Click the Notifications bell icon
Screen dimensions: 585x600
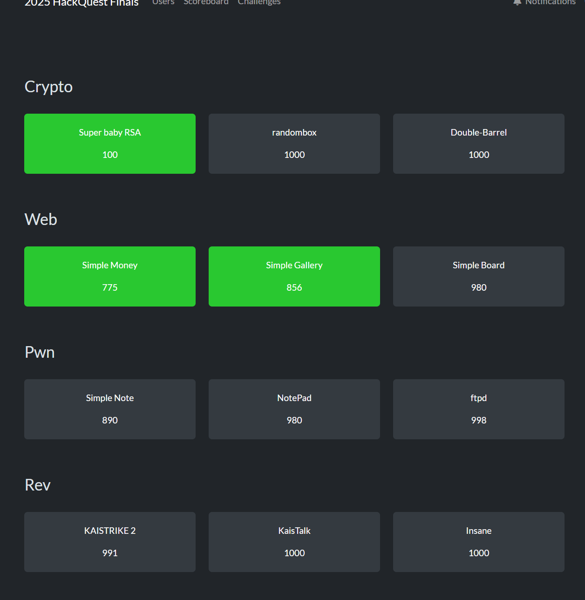pos(517,2)
